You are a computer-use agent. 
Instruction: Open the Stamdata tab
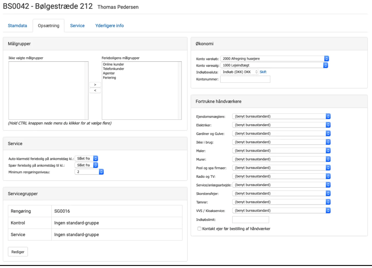pyautogui.click(x=18, y=26)
